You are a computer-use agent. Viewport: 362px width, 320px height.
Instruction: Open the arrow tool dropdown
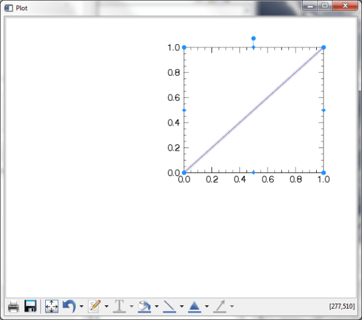(x=232, y=306)
